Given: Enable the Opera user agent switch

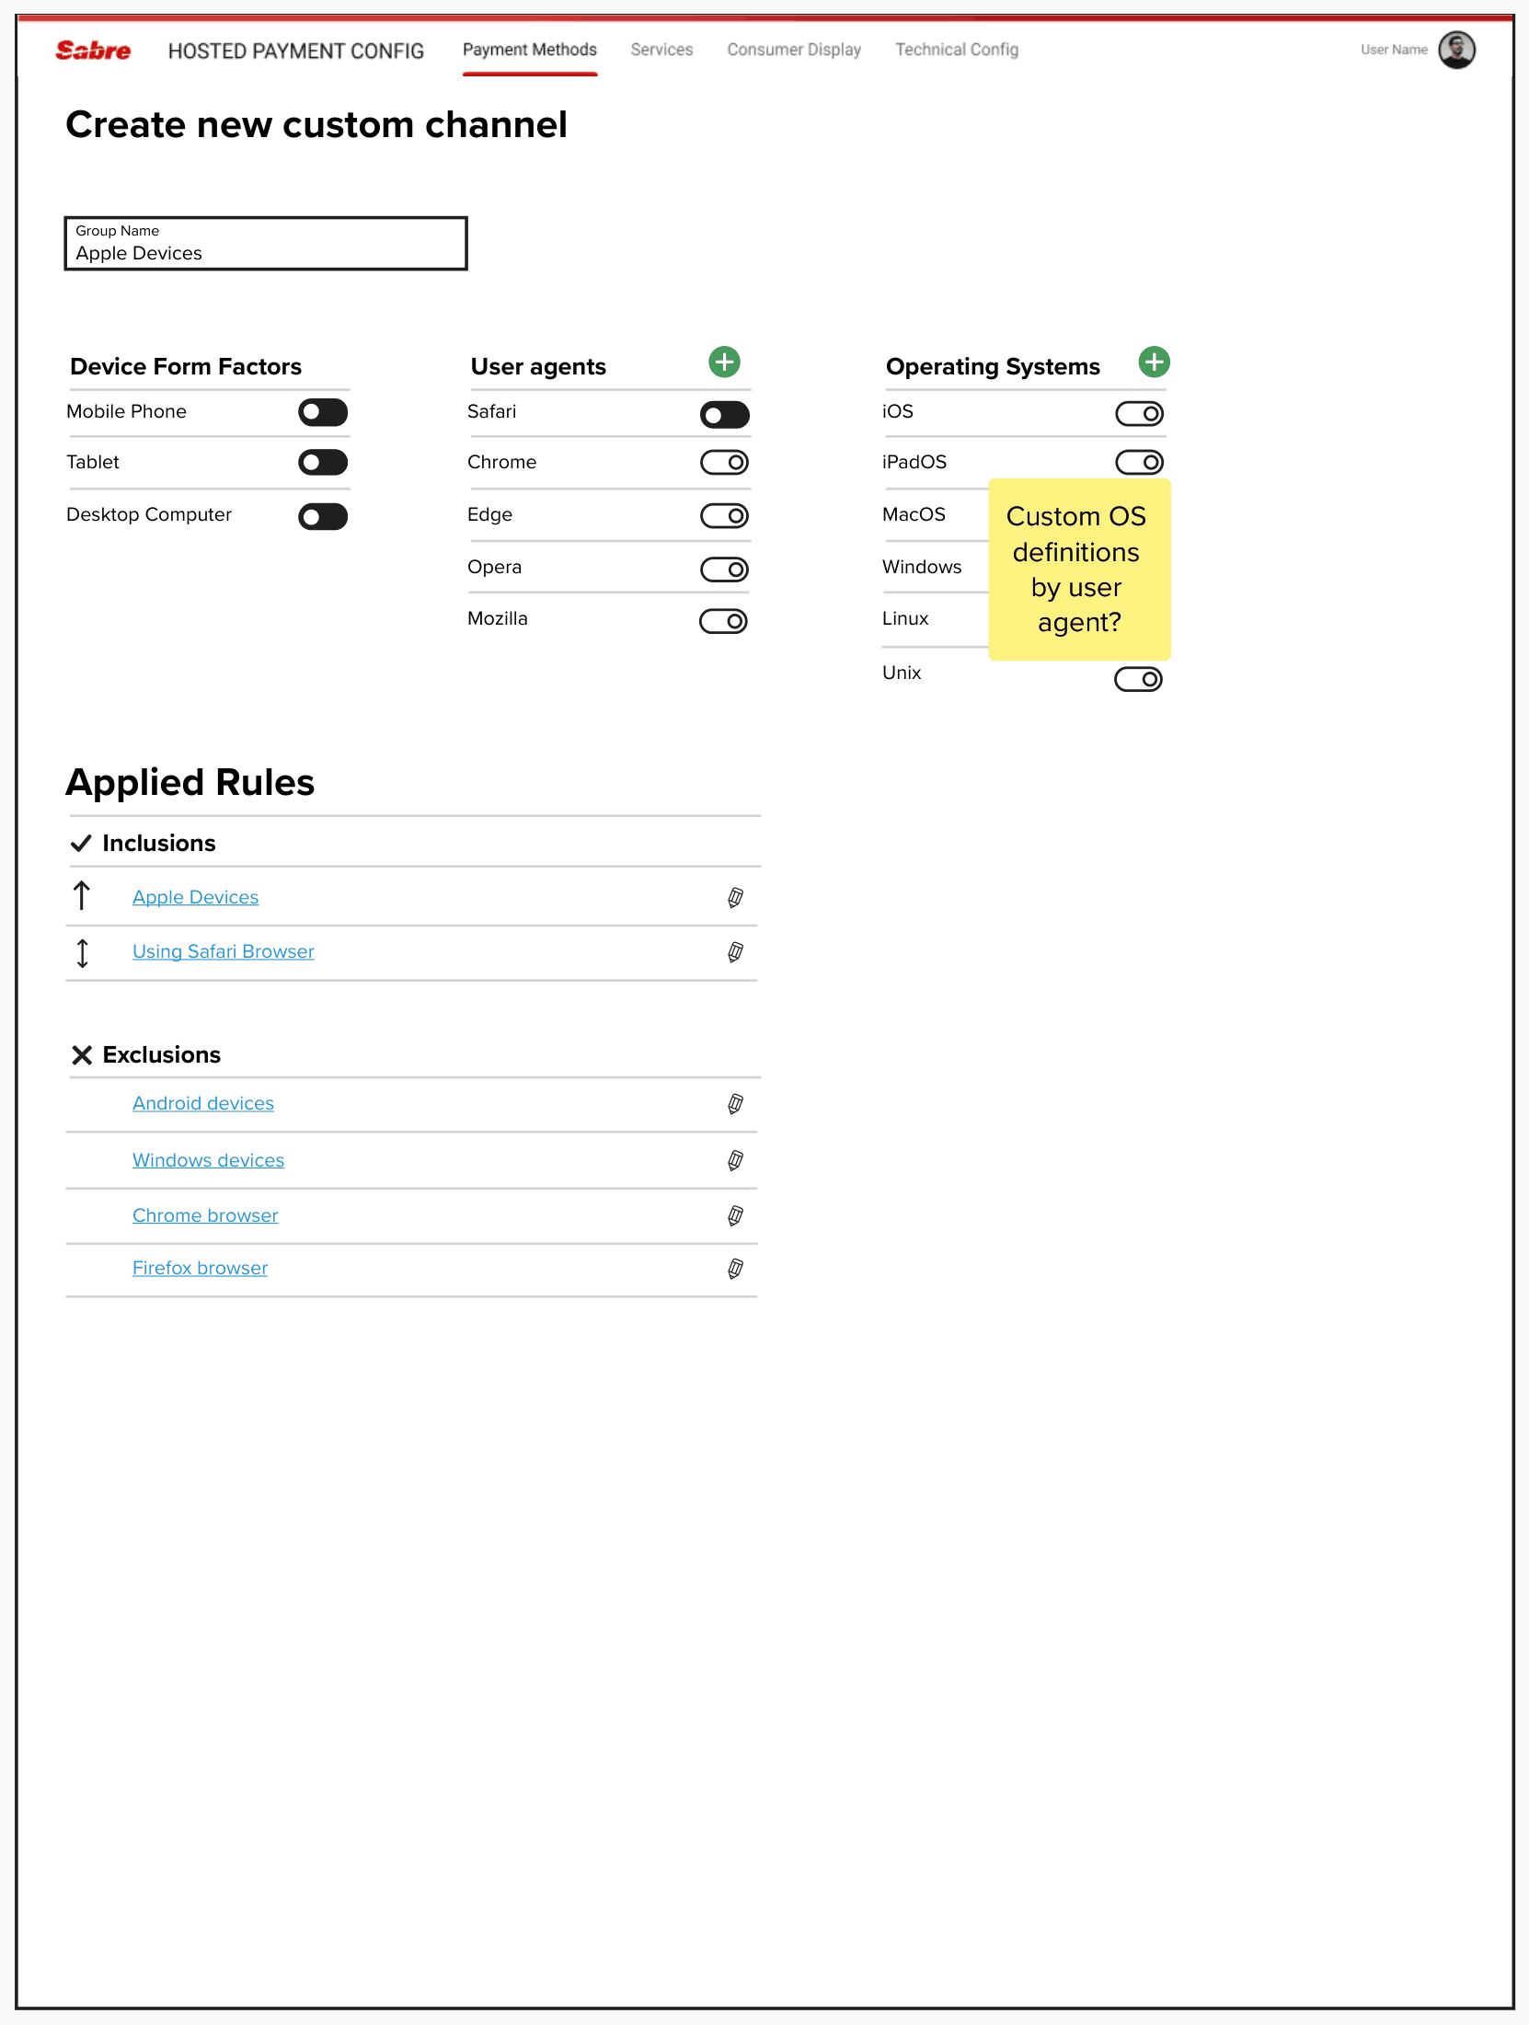Looking at the screenshot, I should (725, 570).
